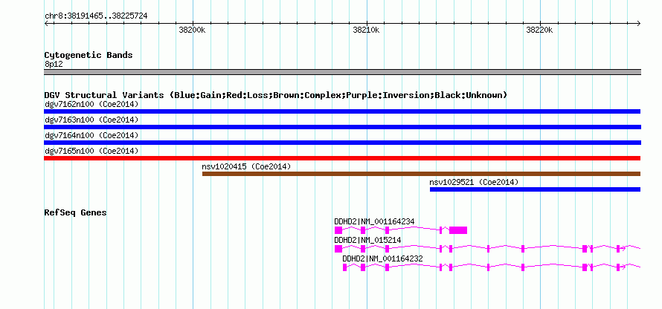Image resolution: width=662 pixels, height=309 pixels.
Task: Click the 8p12 band label
Action: (x=54, y=65)
